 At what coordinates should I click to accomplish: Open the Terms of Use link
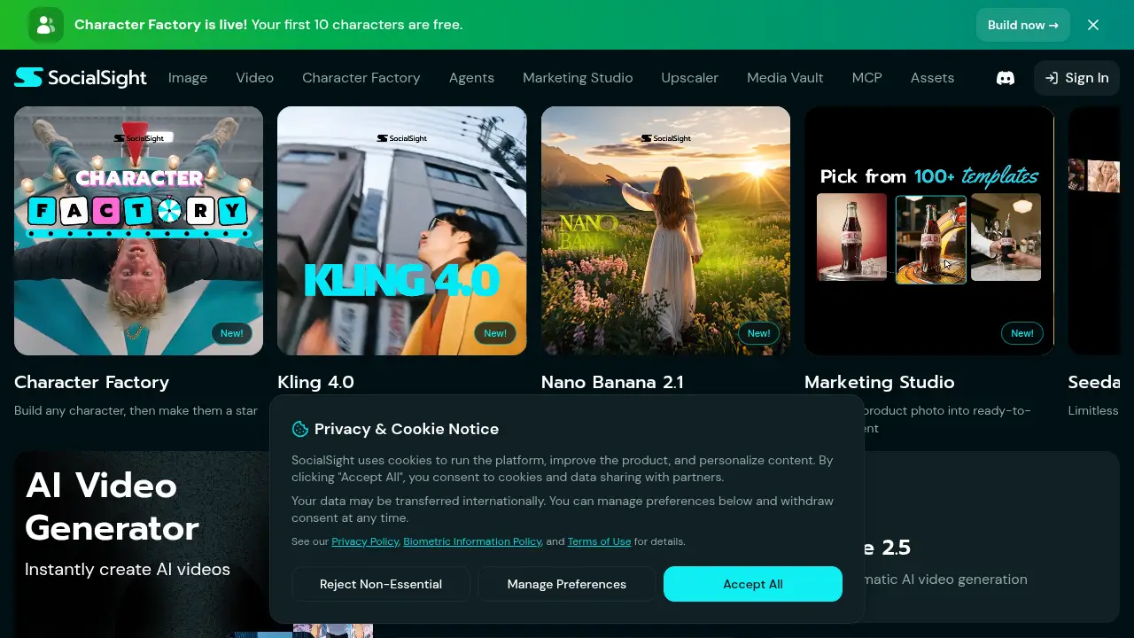pyautogui.click(x=600, y=541)
